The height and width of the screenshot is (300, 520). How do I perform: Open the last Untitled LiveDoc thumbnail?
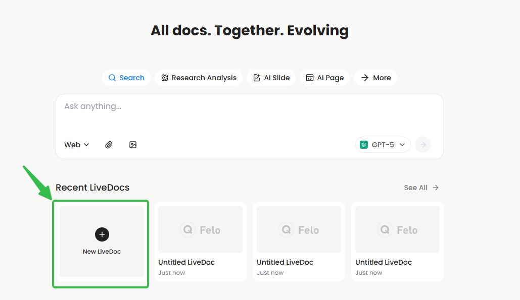tap(397, 229)
